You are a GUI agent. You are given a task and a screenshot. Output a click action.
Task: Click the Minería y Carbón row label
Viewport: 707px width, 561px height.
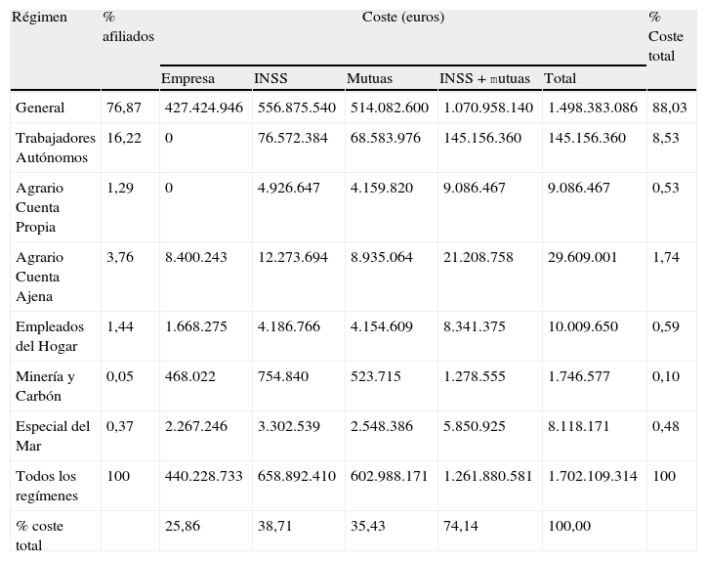[x=45, y=386]
